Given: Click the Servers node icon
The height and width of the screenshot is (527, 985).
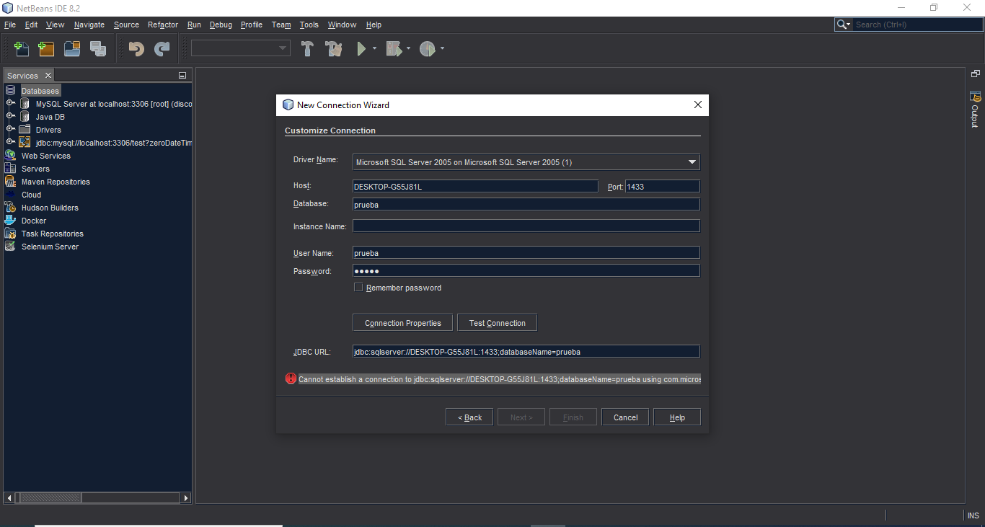Looking at the screenshot, I should coord(10,169).
